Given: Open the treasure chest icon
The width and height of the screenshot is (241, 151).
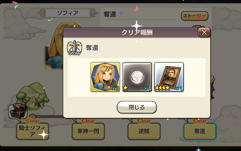Looking at the screenshot, I should pyautogui.click(x=18, y=111).
